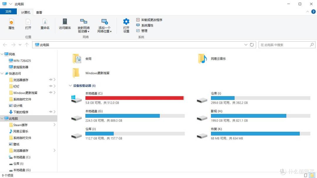317x178 pixels.
Task: Switch to 查看 ribbon tab
Action: [39, 12]
